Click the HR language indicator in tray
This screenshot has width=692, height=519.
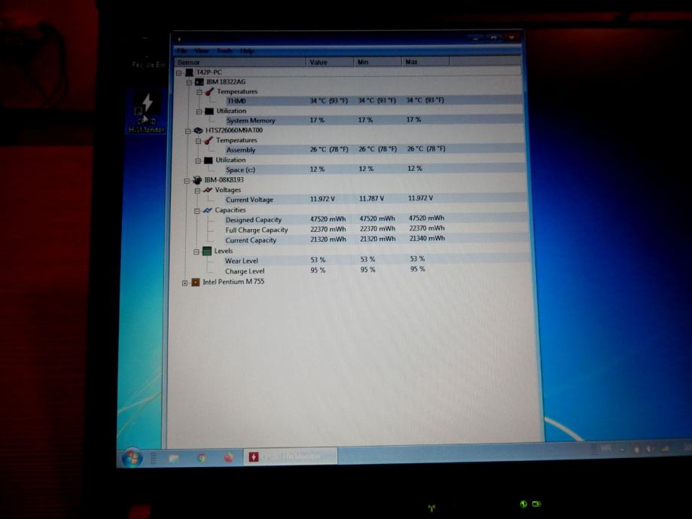point(606,448)
